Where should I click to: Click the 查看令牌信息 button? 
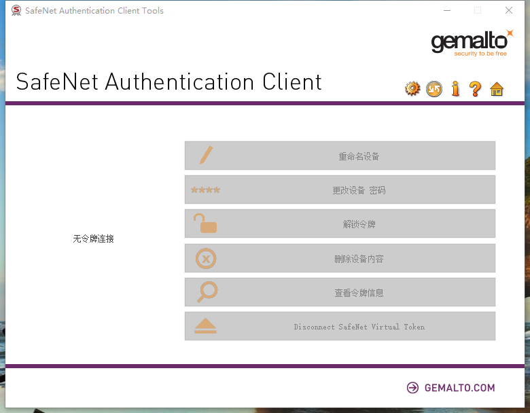pyautogui.click(x=340, y=292)
